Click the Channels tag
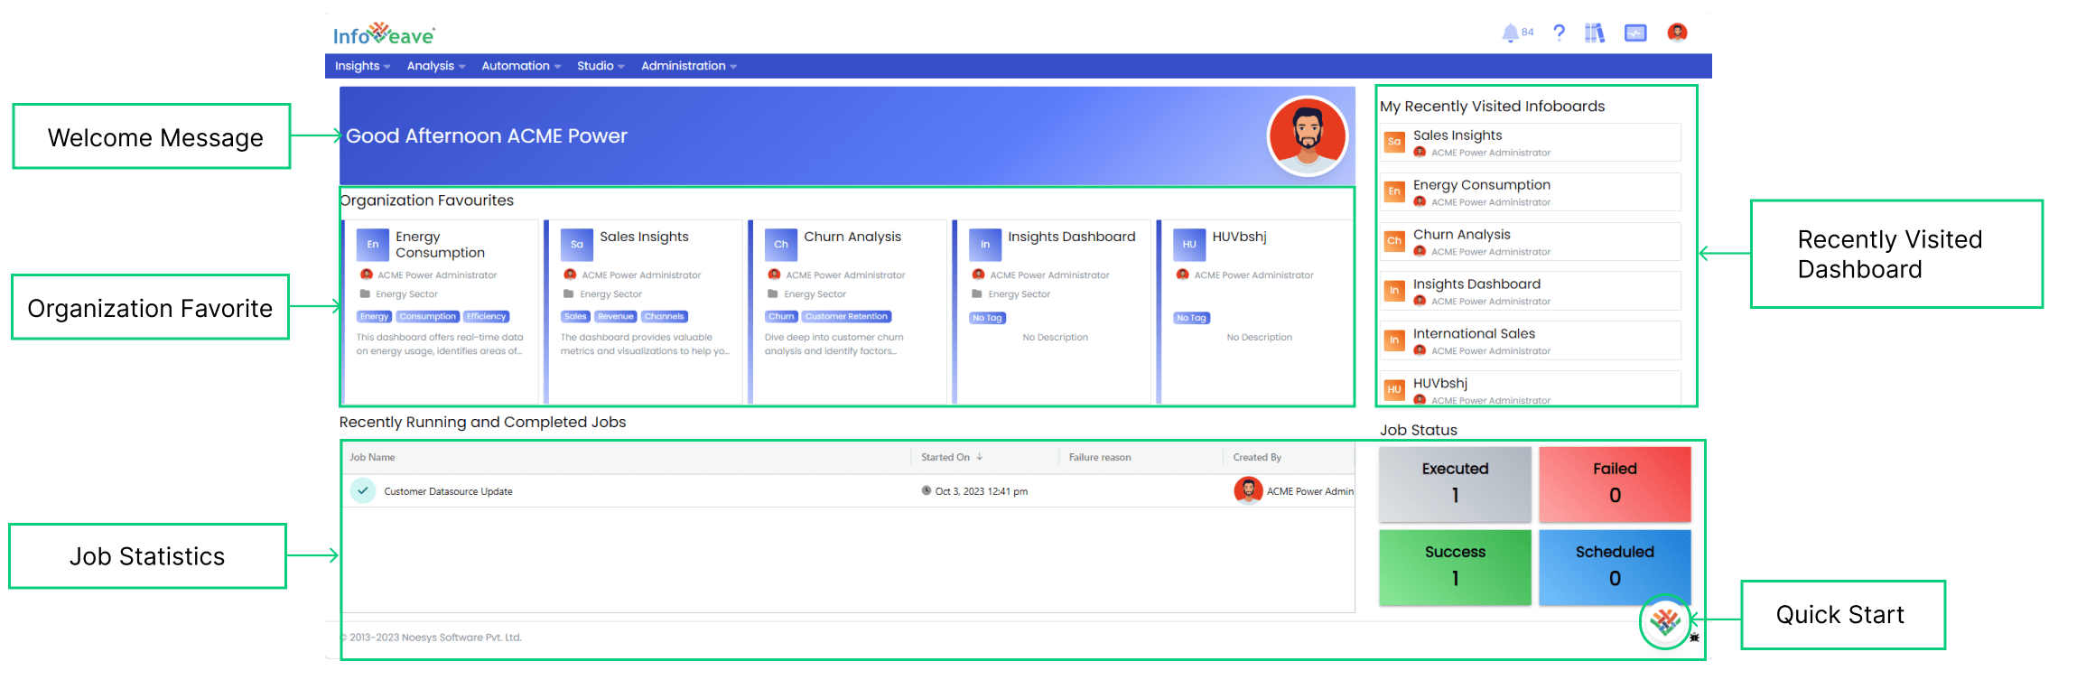Viewport: 2086px width, 680px height. click(x=665, y=317)
